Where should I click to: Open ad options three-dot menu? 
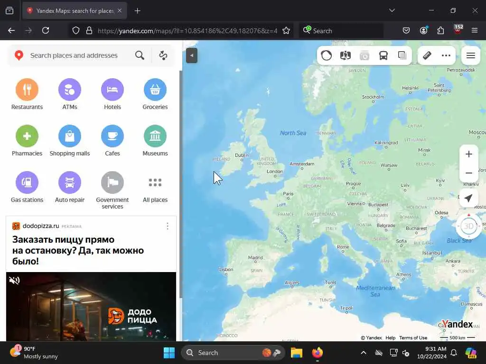168,226
